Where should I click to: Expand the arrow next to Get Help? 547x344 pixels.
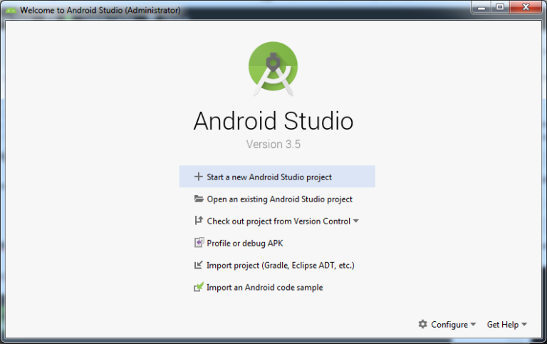pos(524,325)
